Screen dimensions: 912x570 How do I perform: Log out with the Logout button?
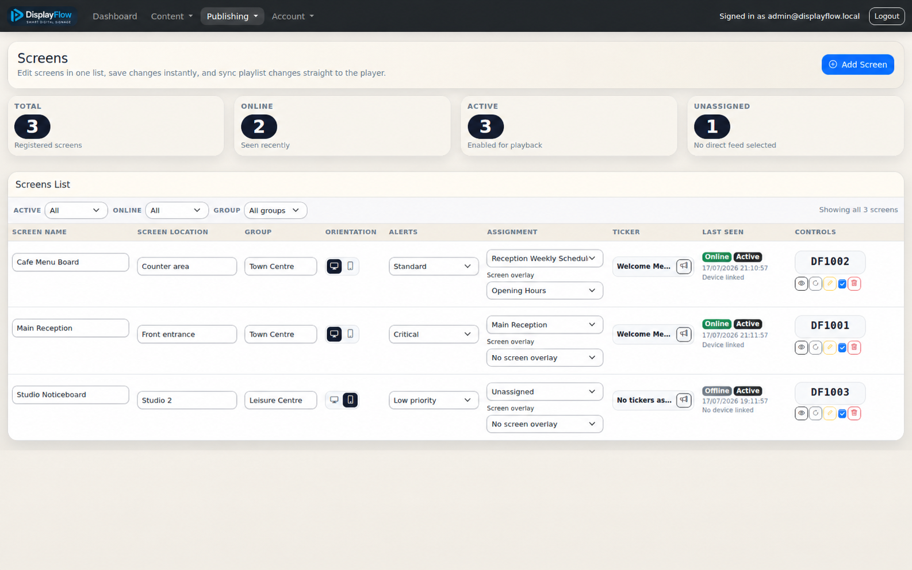pyautogui.click(x=886, y=16)
